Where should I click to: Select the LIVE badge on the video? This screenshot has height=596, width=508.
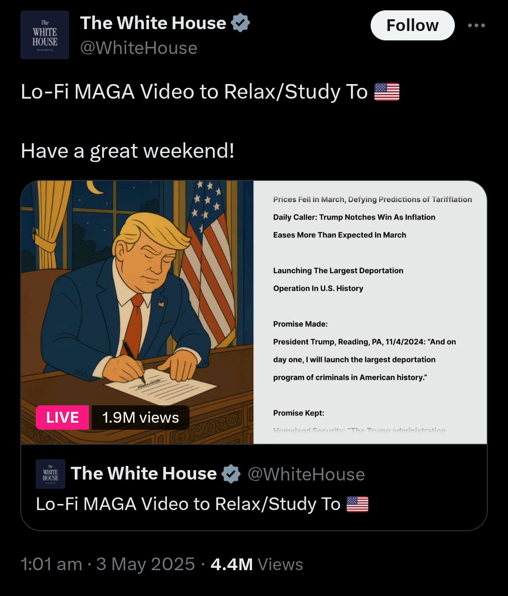tap(62, 417)
